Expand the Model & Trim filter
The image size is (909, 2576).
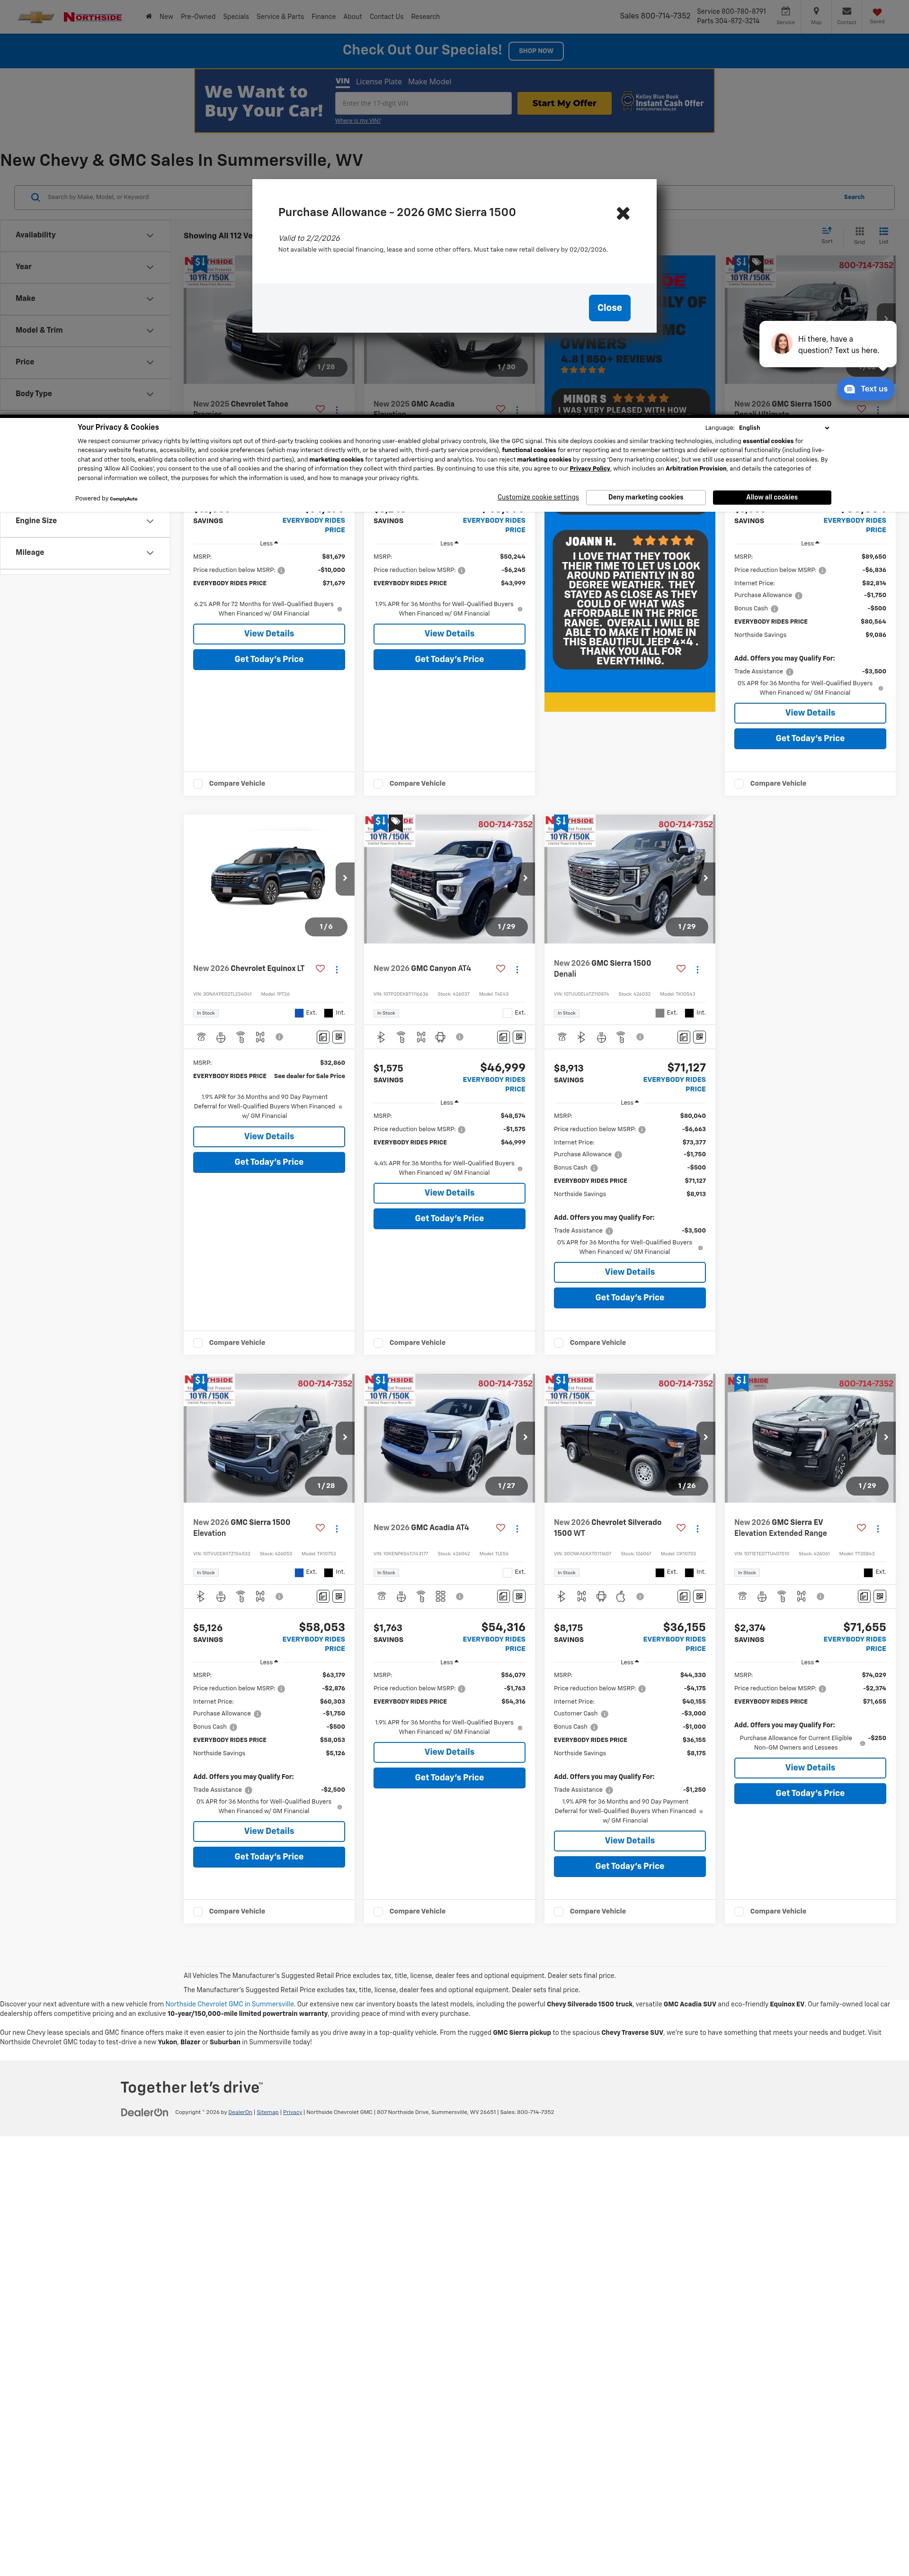pyautogui.click(x=85, y=330)
